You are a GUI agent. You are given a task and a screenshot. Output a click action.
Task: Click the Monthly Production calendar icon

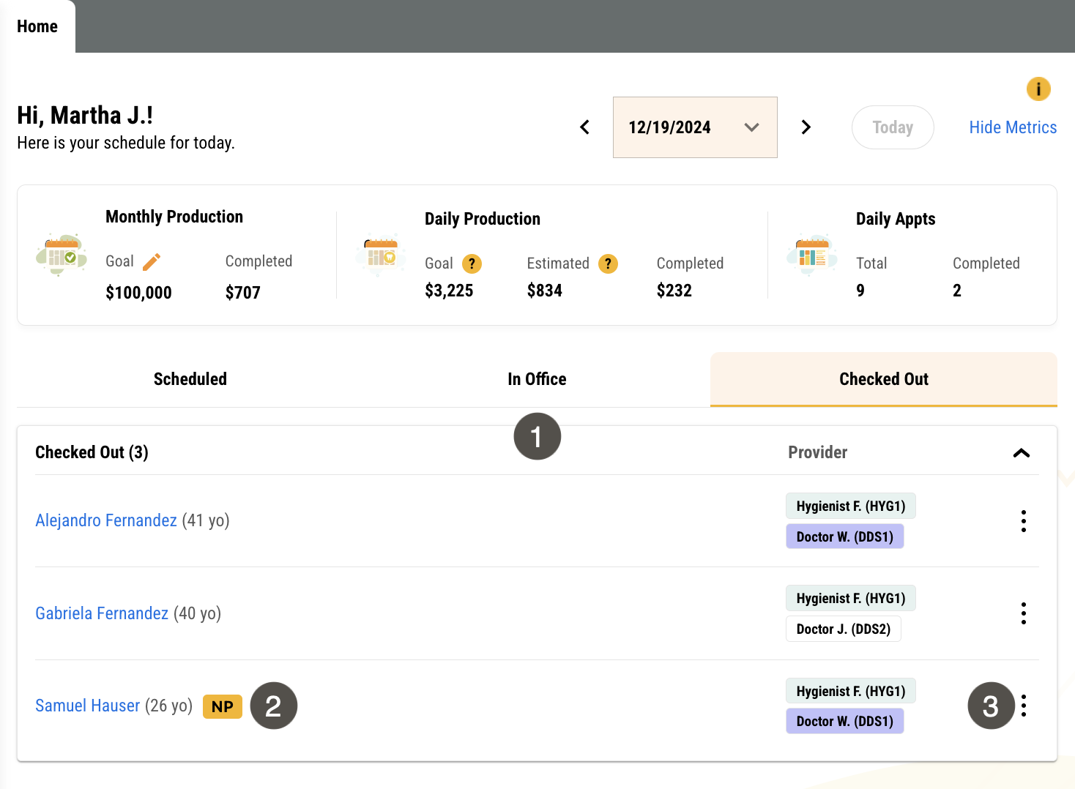[x=62, y=255]
